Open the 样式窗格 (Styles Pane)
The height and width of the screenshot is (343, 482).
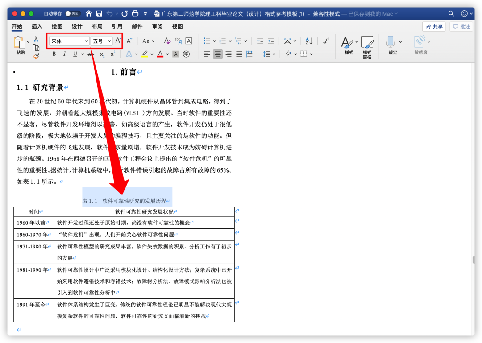[367, 47]
